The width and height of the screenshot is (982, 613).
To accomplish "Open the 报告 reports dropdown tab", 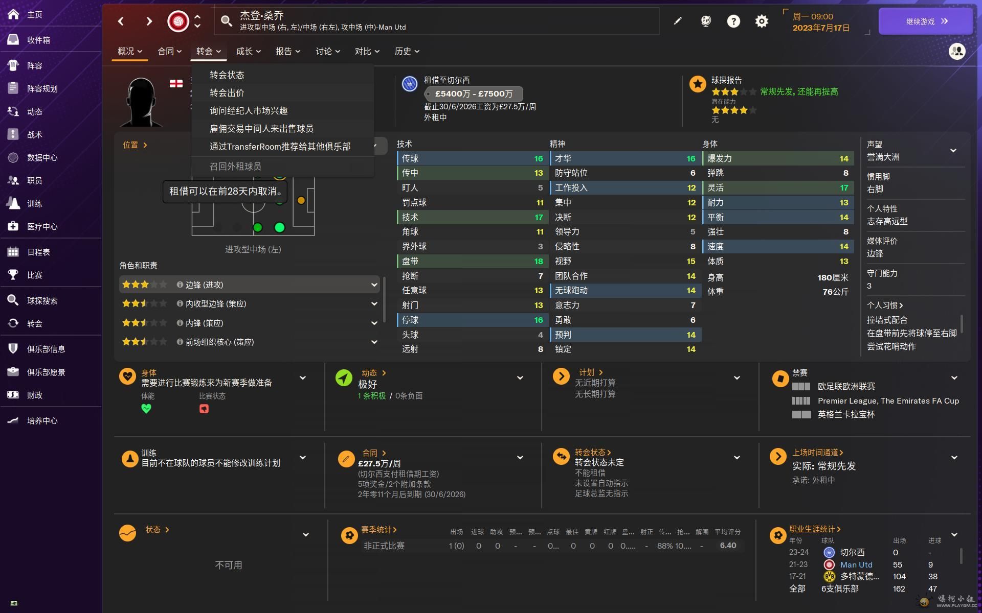I will 288,51.
